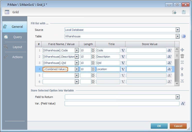
Task: Click the add row plus icon
Action: pos(182,50)
